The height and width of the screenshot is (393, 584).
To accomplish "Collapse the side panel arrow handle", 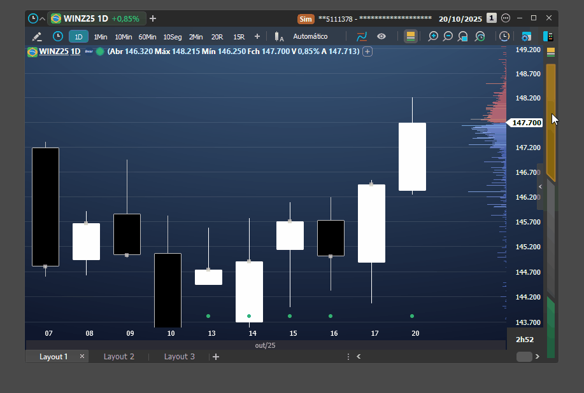I will (540, 187).
